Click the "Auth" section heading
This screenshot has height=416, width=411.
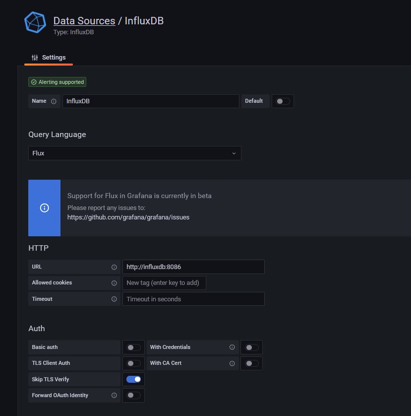[x=37, y=329]
